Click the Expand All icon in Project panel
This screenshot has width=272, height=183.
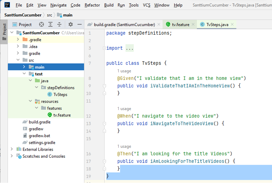(50, 24)
